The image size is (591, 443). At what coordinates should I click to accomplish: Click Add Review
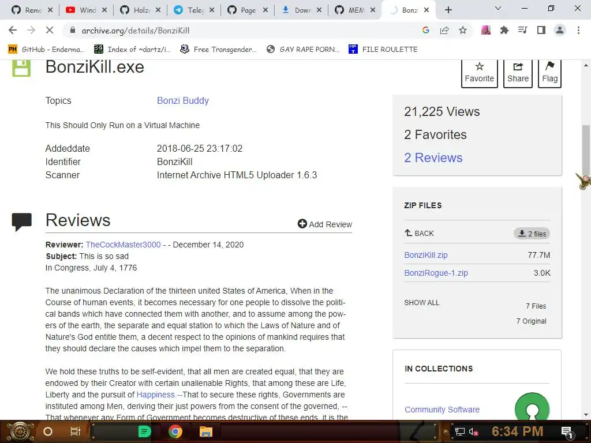coord(325,224)
